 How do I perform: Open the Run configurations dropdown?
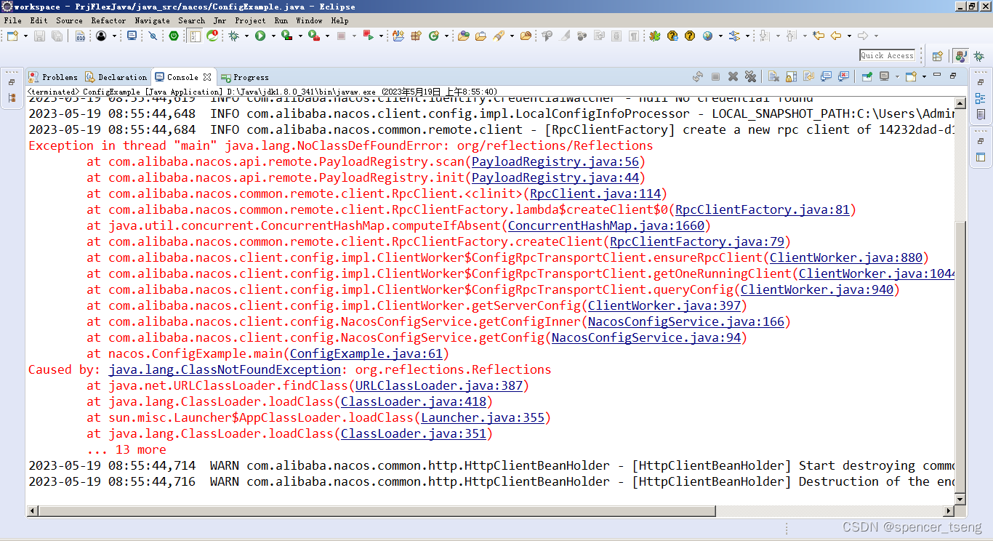tap(273, 36)
